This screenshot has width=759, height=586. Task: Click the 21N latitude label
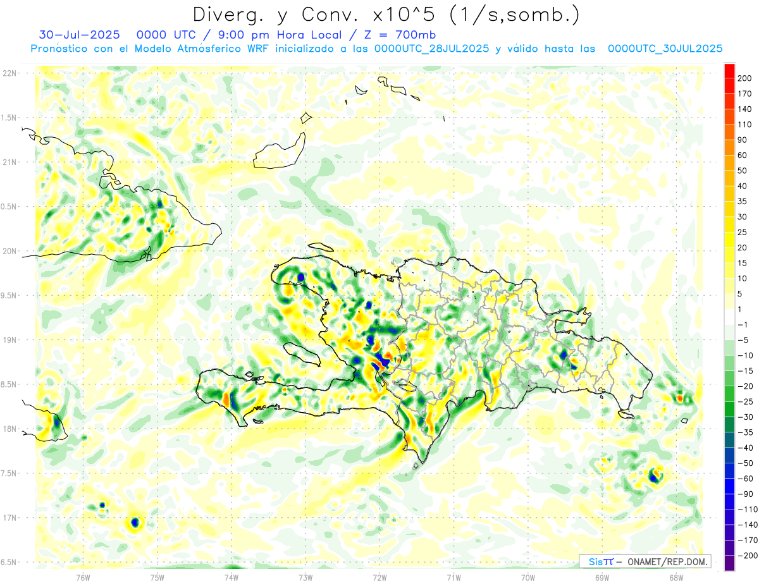click(x=9, y=162)
